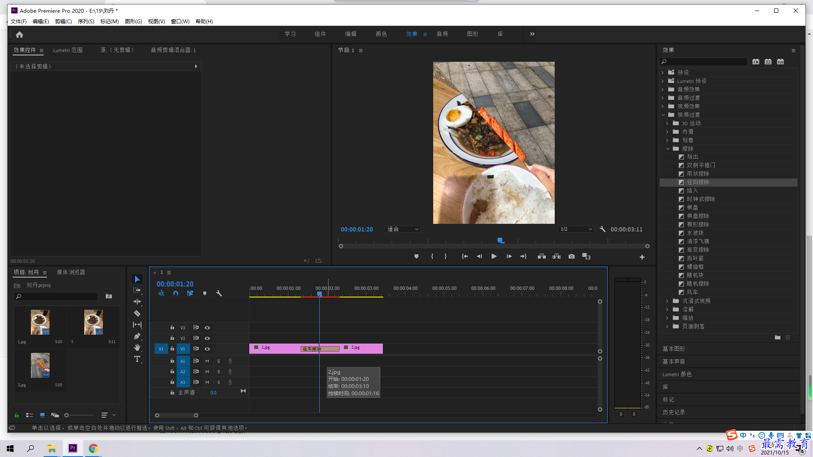Collapse the 视频过渡 folder
The image size is (813, 457).
663,115
